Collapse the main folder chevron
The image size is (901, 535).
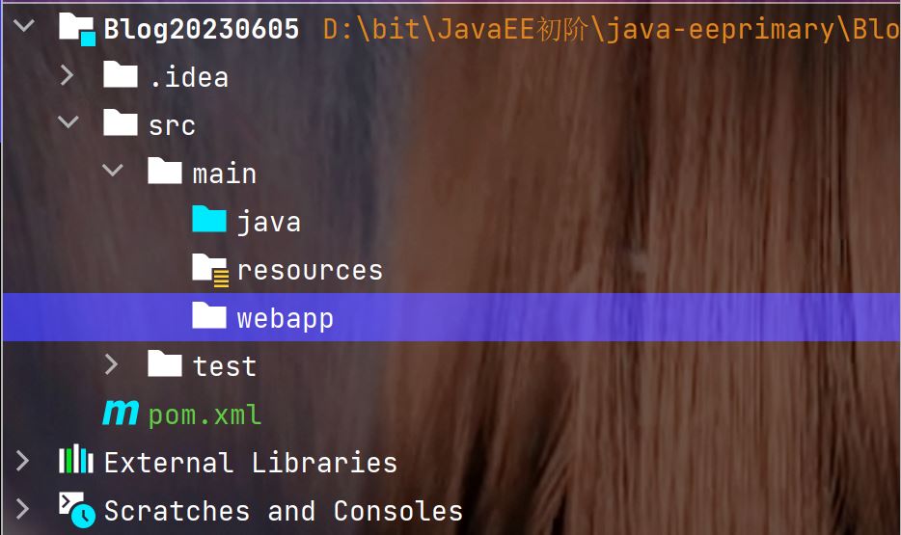[x=112, y=172]
